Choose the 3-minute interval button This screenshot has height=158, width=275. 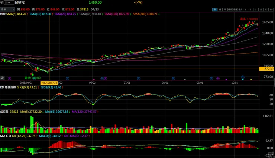coord(250,9)
